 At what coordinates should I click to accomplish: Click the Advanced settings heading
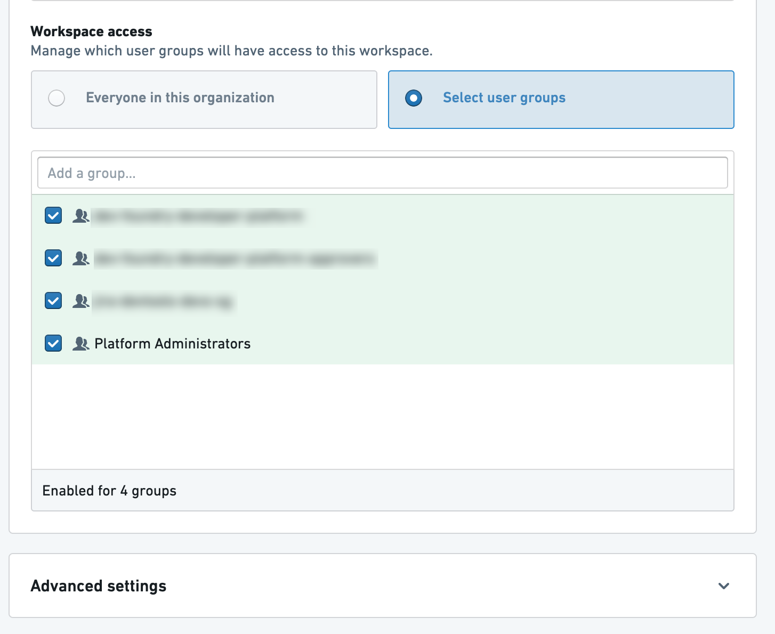click(99, 586)
